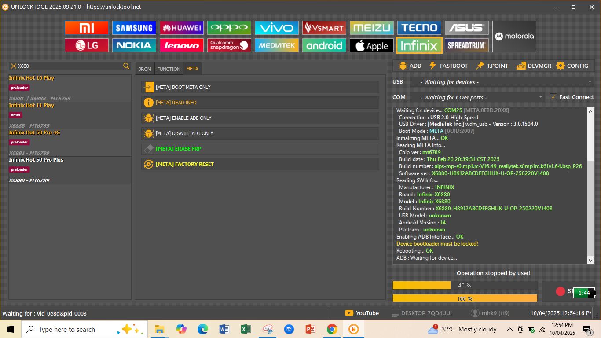
Task: Open the T.POINT test point tool
Action: coord(492,66)
